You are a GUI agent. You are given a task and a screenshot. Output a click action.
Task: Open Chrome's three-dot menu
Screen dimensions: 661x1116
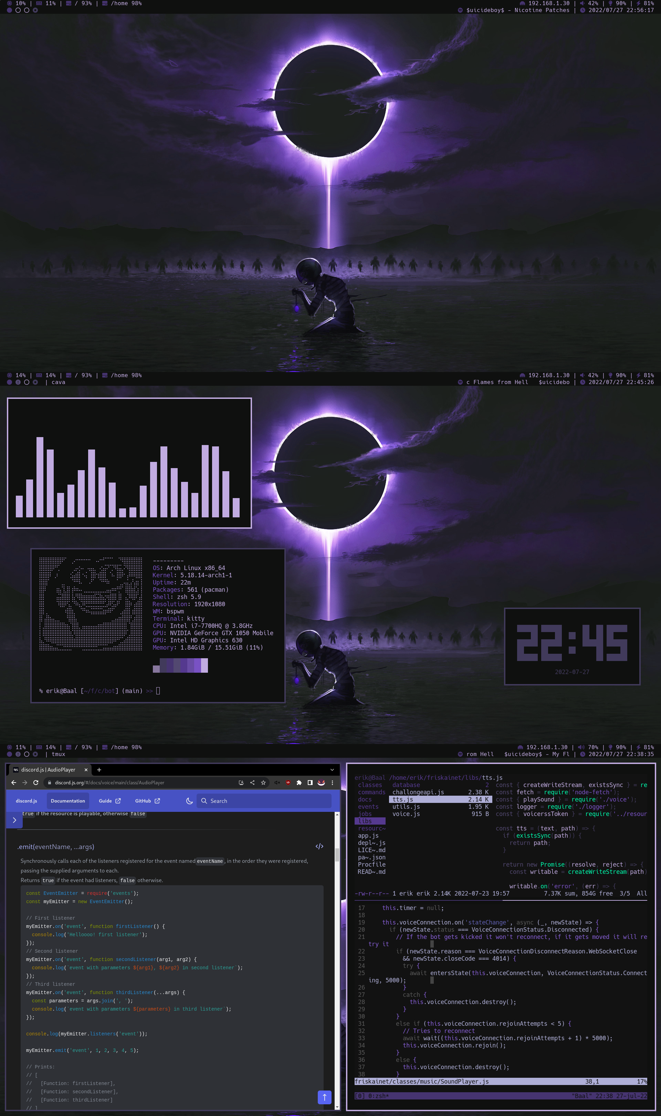(332, 782)
